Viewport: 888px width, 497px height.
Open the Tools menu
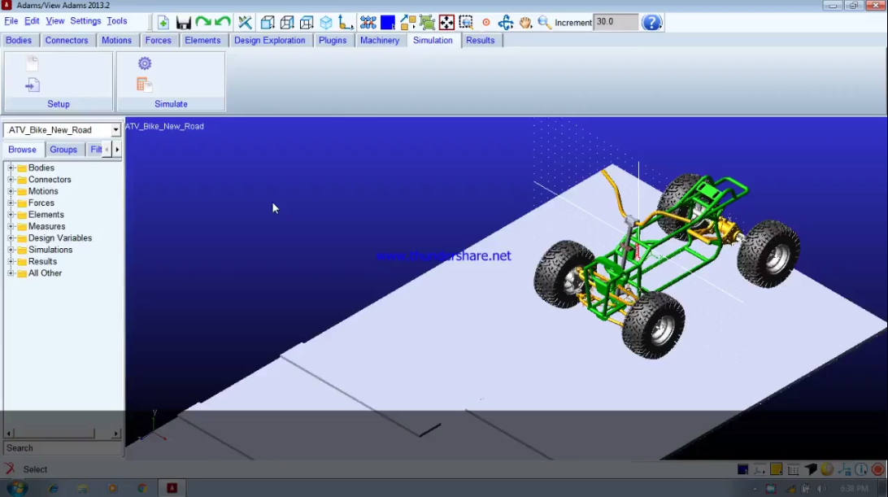116,21
